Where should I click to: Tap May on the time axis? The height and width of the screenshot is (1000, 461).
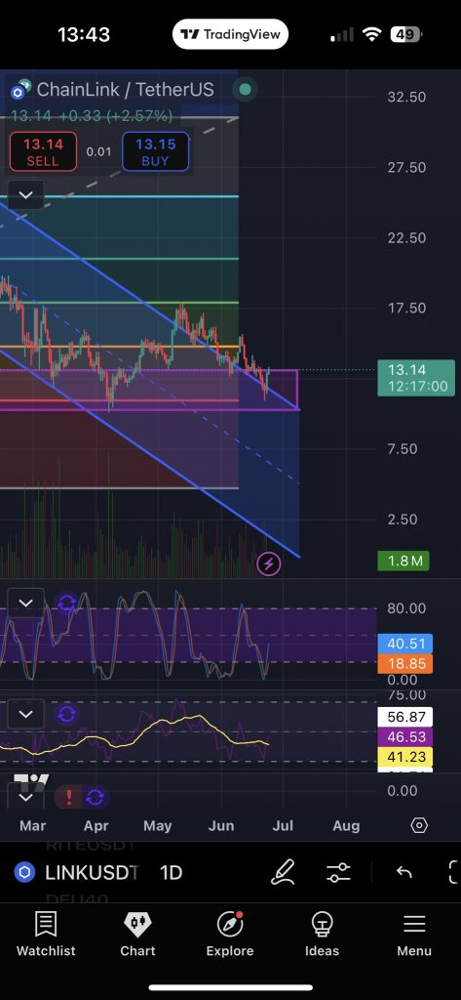click(157, 826)
